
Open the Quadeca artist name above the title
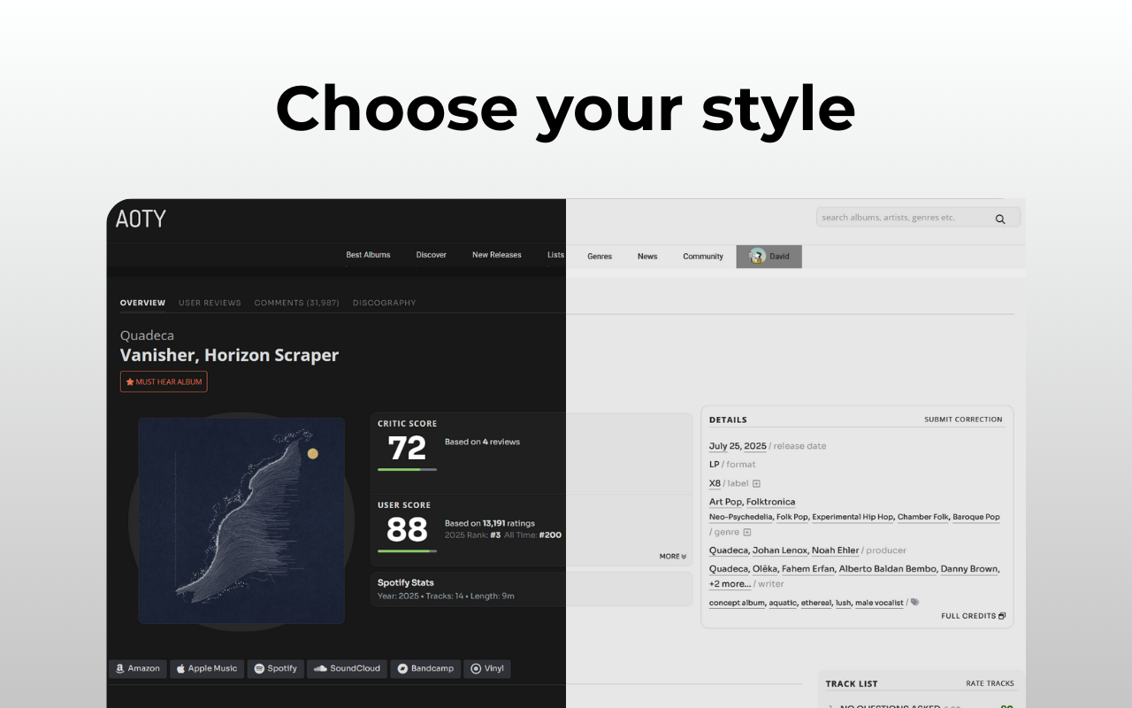[x=147, y=335]
